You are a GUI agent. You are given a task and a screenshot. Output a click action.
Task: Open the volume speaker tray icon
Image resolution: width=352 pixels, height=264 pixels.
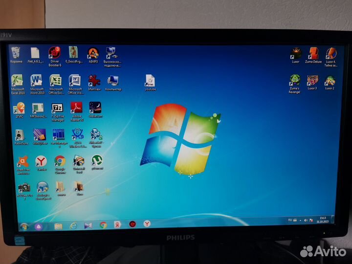(x=306, y=220)
